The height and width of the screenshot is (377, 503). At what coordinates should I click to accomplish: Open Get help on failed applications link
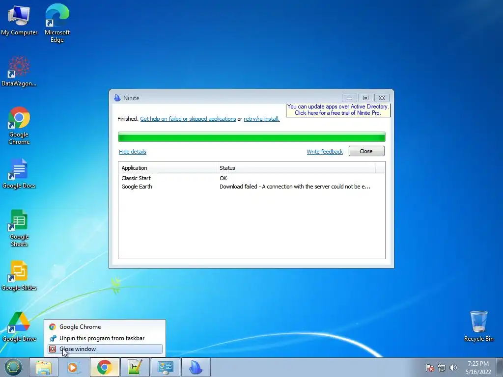click(188, 119)
